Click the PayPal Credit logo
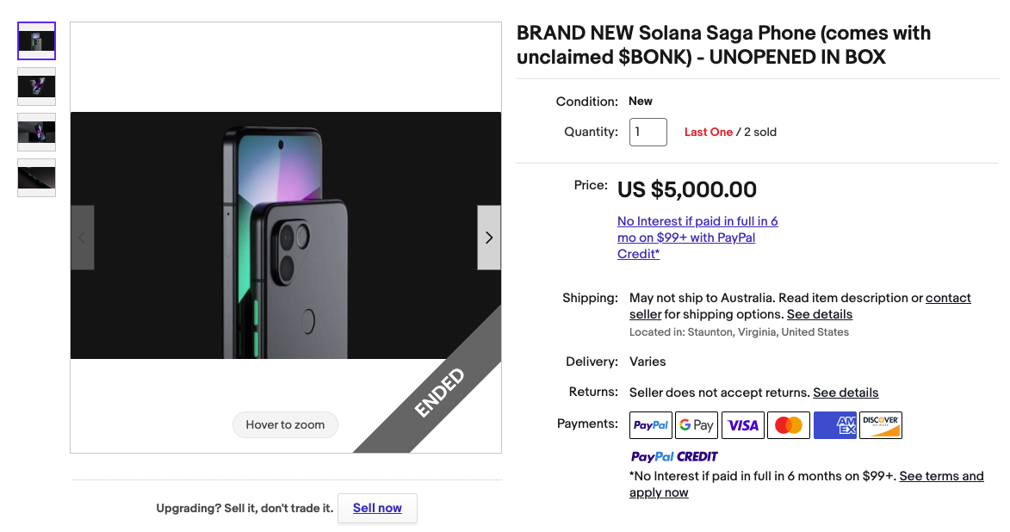Screen dimensions: 1010x532 click(x=674, y=455)
